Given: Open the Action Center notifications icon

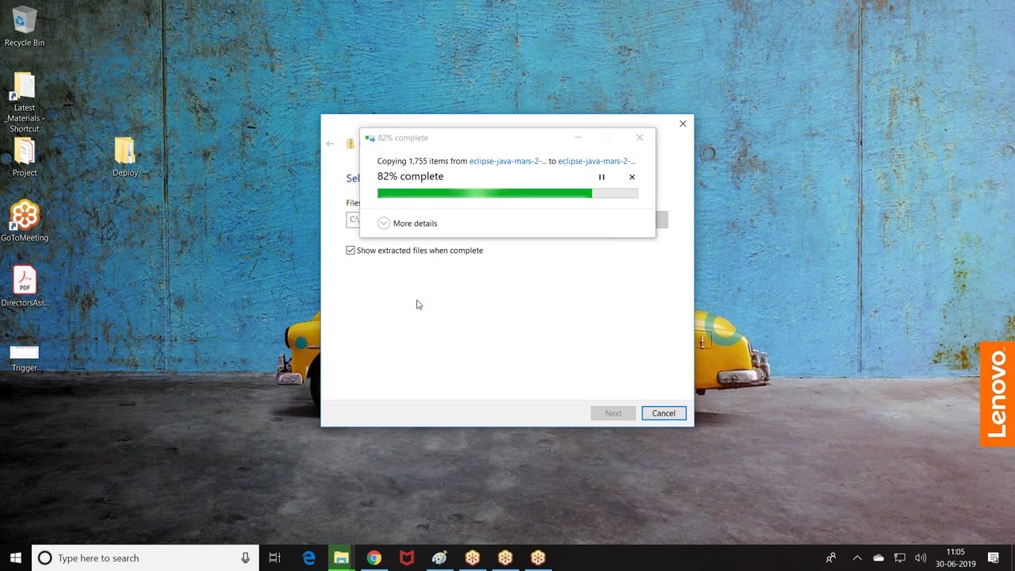Looking at the screenshot, I should coord(994,558).
